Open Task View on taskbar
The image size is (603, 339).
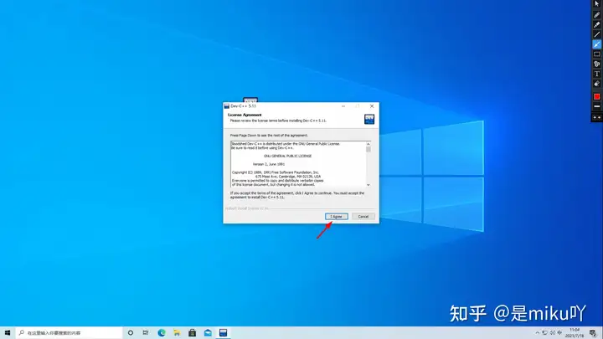[x=146, y=332]
